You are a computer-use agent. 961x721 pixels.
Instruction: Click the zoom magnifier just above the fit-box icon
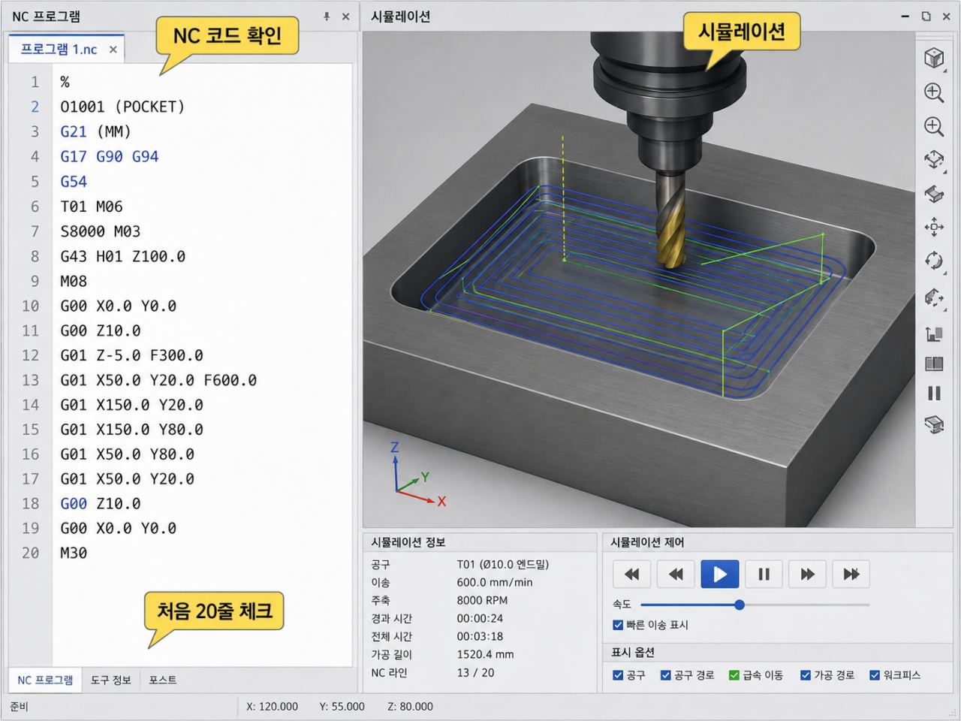tap(933, 126)
